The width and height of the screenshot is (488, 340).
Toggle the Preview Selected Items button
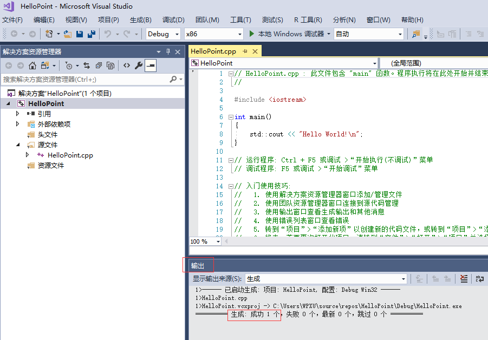151,66
